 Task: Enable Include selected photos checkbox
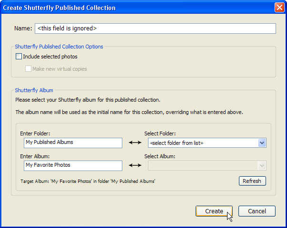[x=19, y=57]
